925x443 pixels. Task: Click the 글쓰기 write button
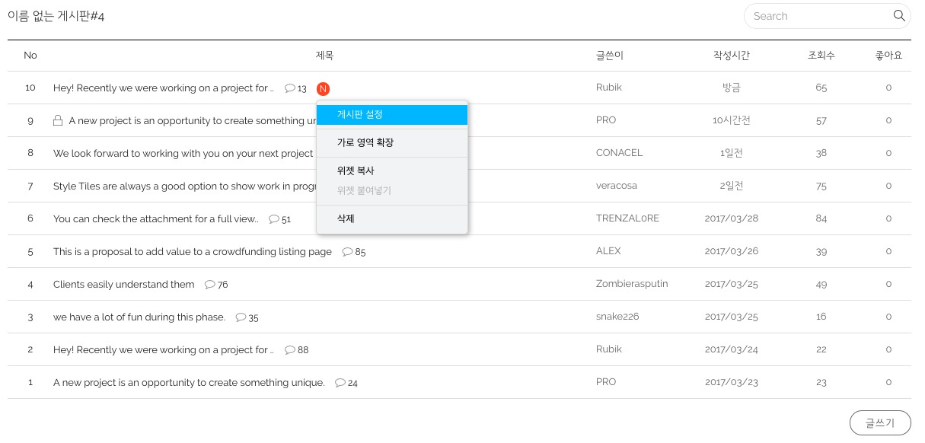(x=880, y=423)
